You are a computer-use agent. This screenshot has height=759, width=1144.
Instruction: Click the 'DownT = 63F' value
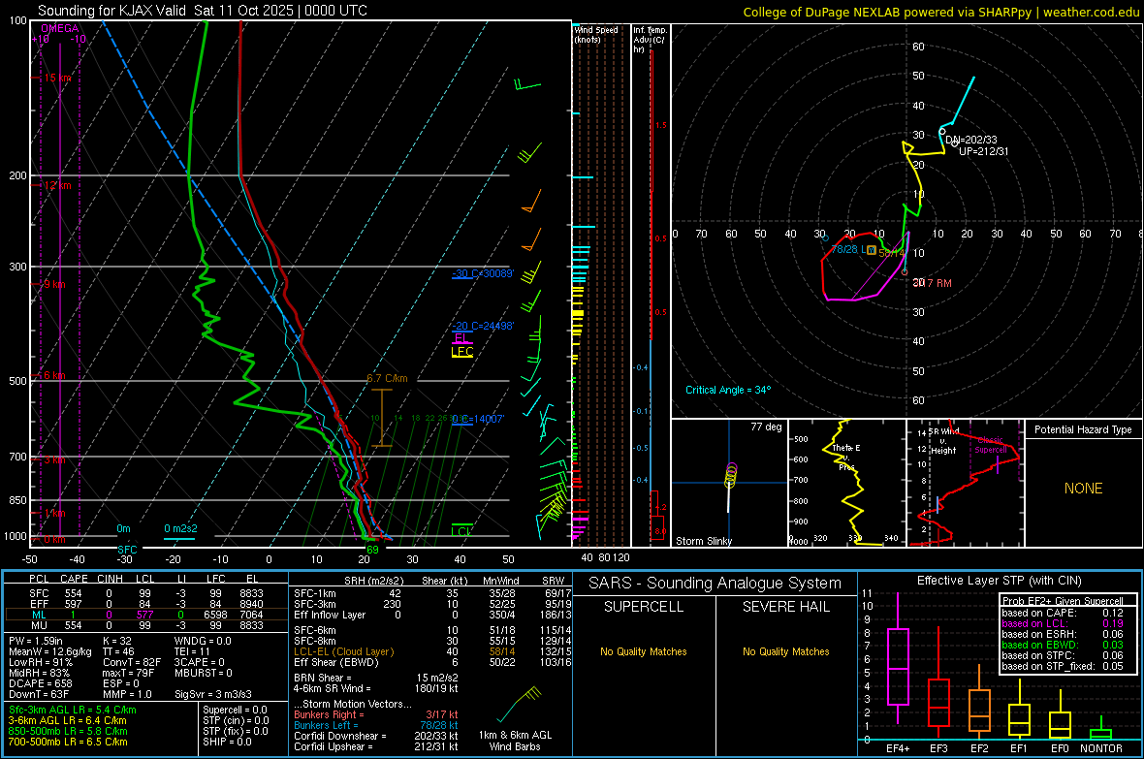(x=39, y=694)
